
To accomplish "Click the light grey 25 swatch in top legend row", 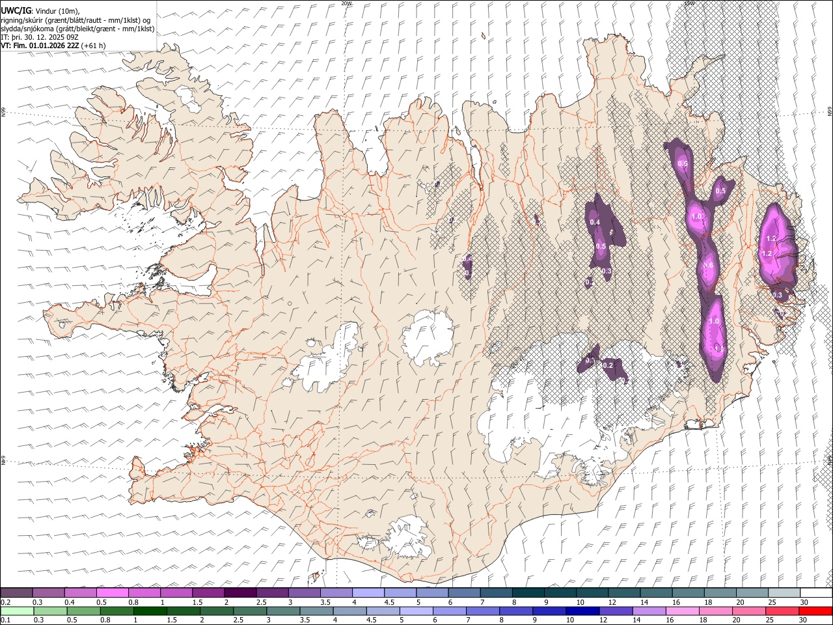I will click(x=784, y=593).
